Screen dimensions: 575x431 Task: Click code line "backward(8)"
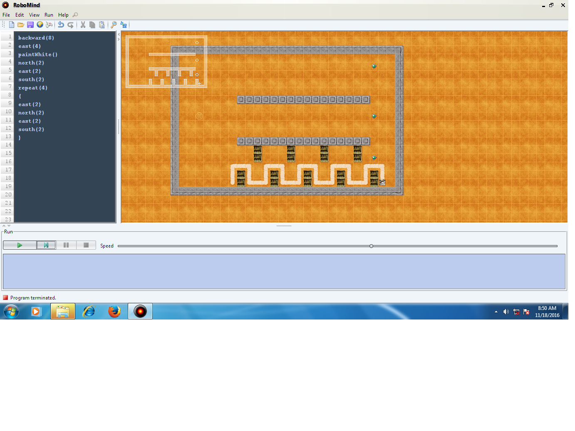tap(36, 38)
